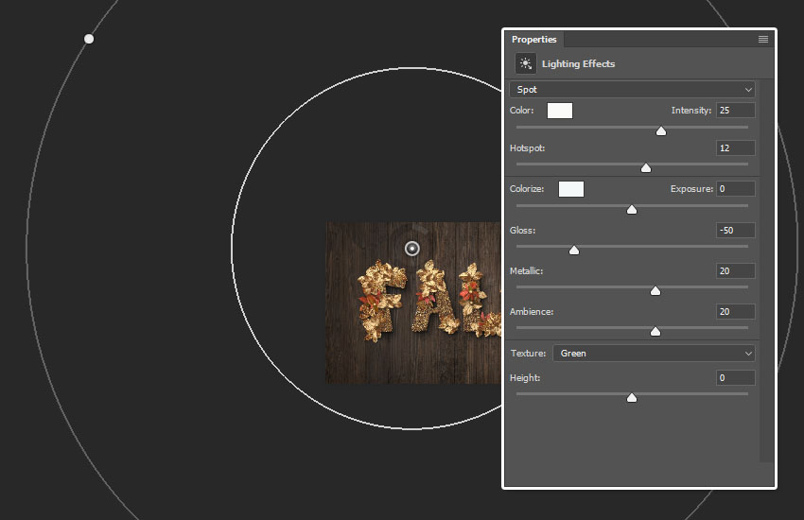This screenshot has width=804, height=520.
Task: Click the Hotspot slider handle
Action: (645, 168)
